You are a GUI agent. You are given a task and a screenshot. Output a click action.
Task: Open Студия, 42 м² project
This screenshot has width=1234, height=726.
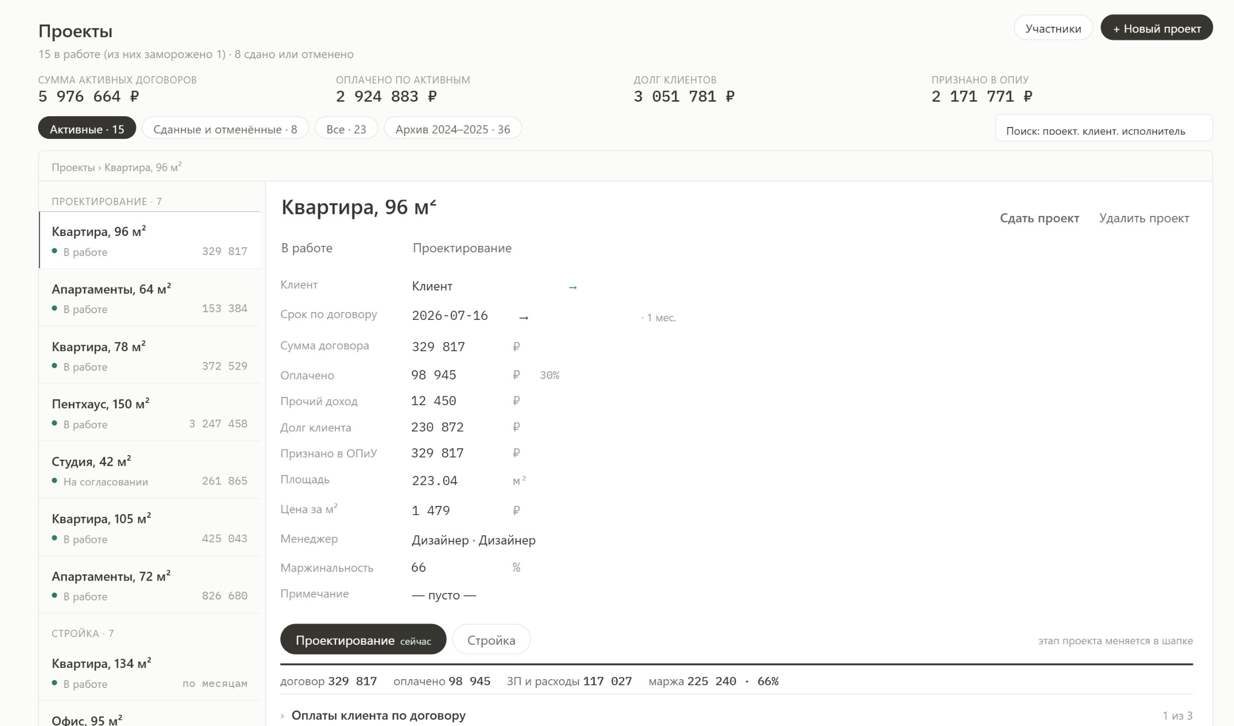click(150, 470)
